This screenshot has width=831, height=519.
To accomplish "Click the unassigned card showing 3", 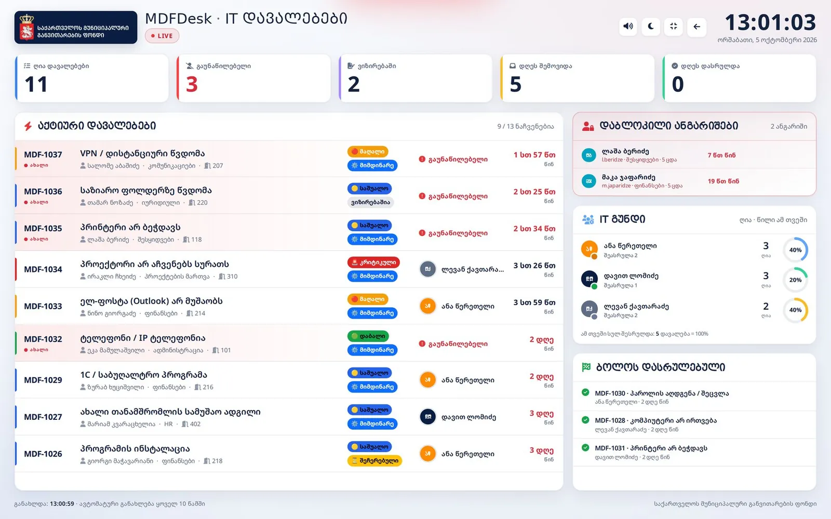I will tap(253, 78).
